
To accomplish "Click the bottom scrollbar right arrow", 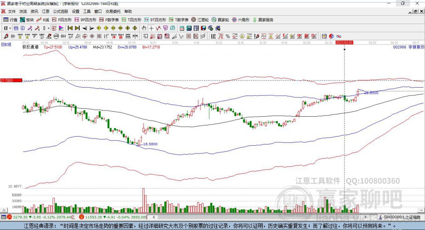I will click(x=365, y=217).
